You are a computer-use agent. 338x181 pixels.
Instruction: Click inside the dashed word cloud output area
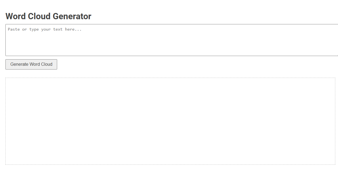(170, 121)
